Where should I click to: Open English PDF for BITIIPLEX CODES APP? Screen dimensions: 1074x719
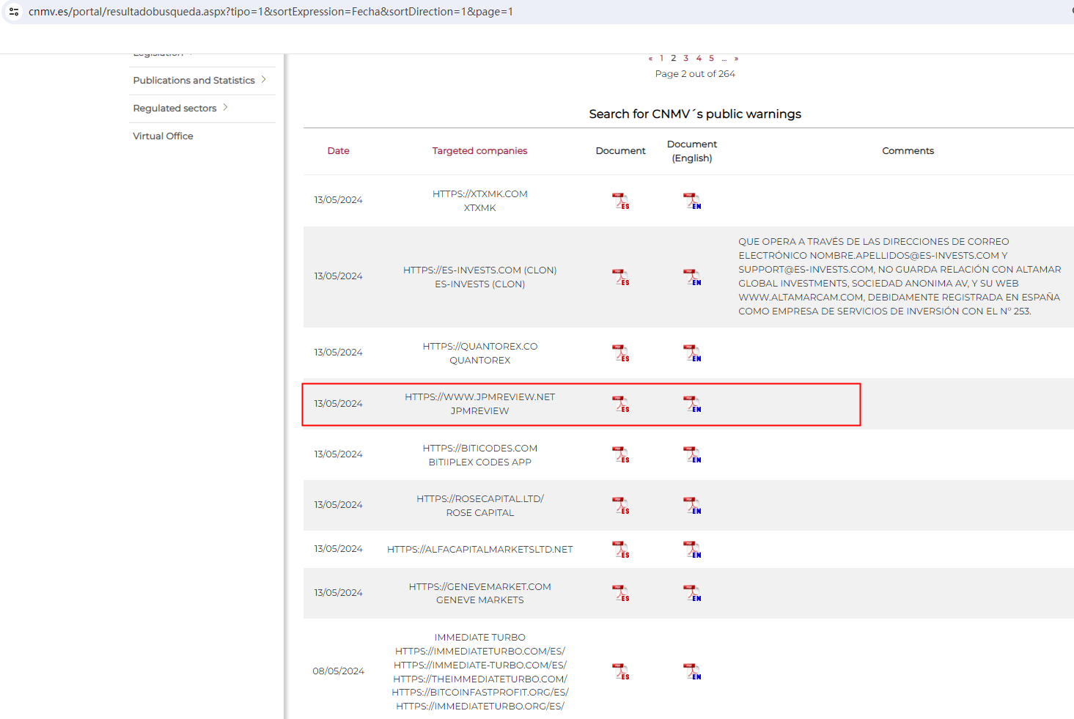[691, 454]
